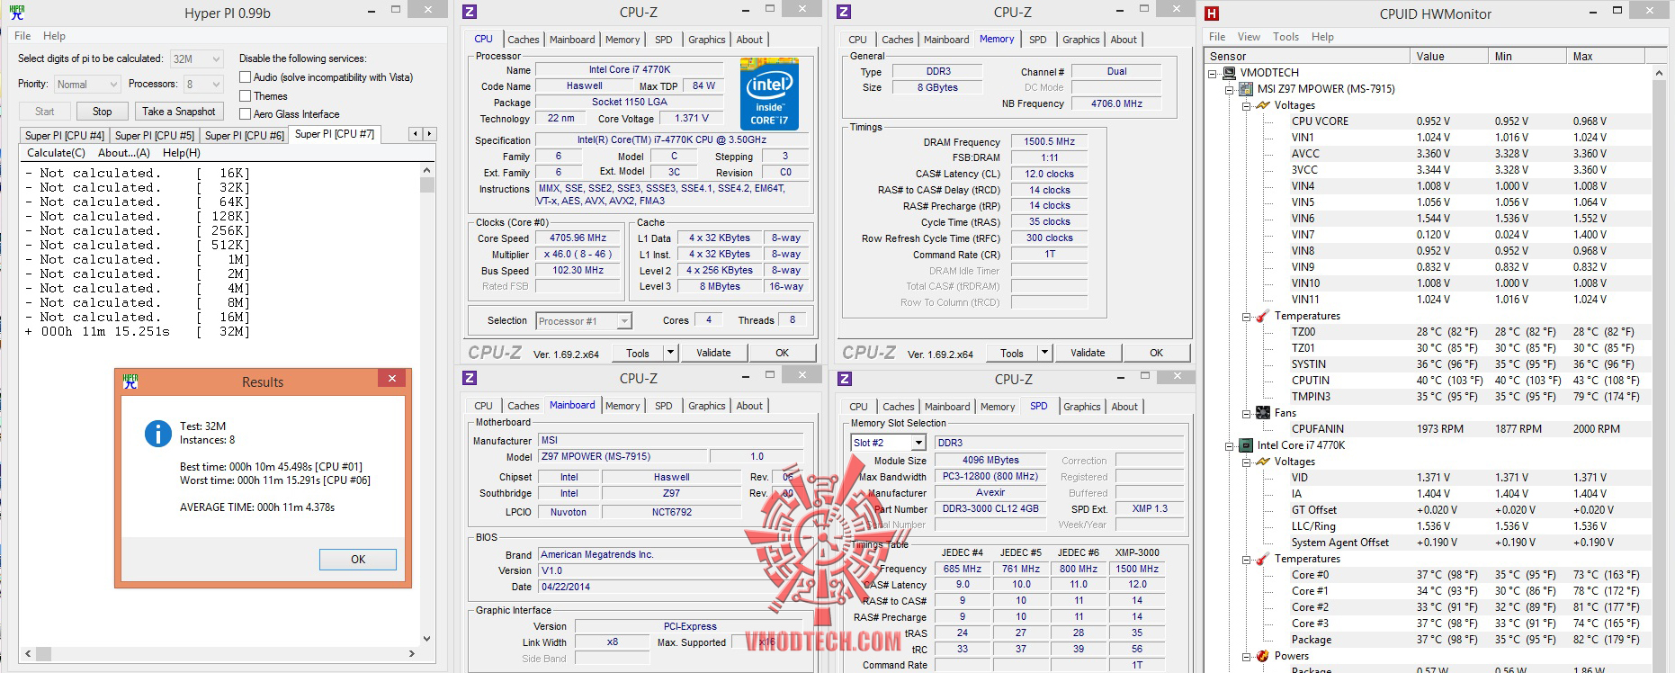Viewport: 1675px width, 673px height.
Task: Enable the Audio service checkbox
Action: 245,77
